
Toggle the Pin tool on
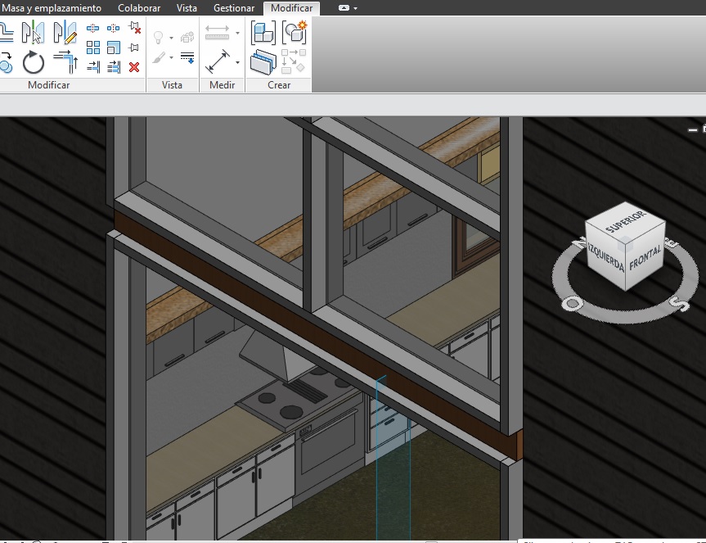[134, 48]
